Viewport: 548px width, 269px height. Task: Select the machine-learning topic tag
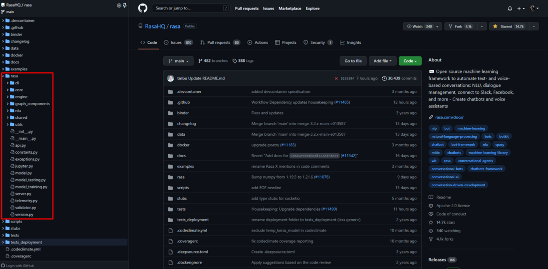click(x=471, y=128)
